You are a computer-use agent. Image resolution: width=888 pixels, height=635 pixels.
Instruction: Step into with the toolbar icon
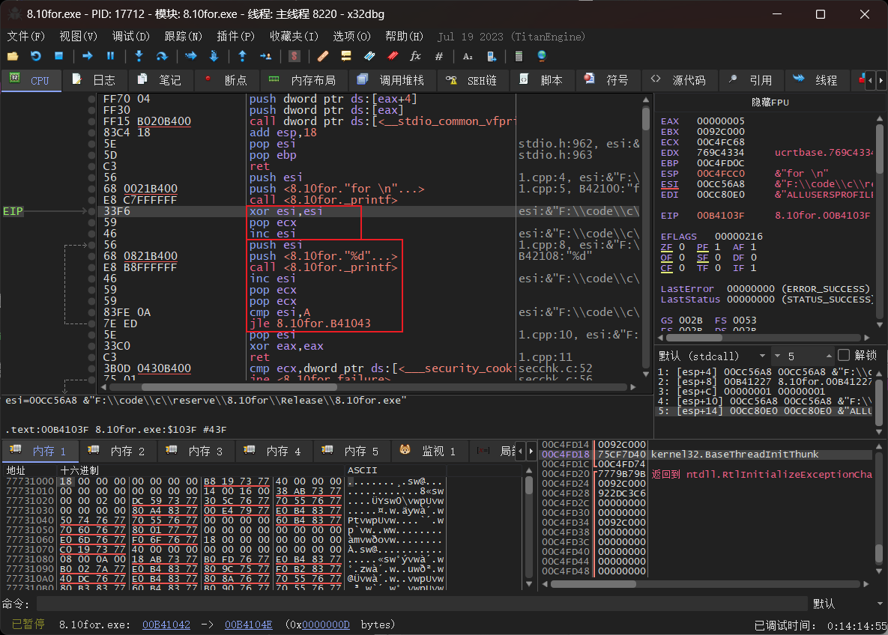pos(139,56)
